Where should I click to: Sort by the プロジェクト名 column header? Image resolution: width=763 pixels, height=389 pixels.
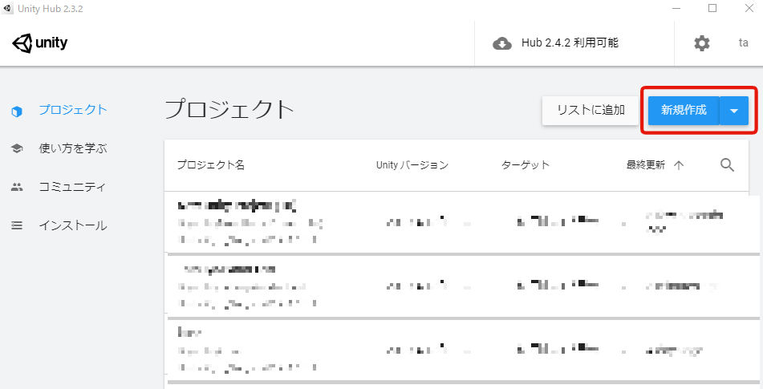click(211, 165)
